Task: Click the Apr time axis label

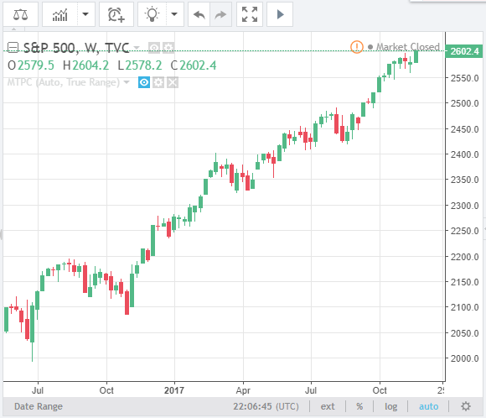Action: (x=243, y=390)
